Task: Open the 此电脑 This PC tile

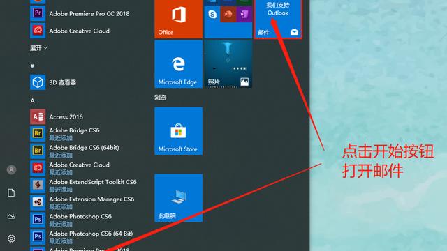Action: click(179, 198)
